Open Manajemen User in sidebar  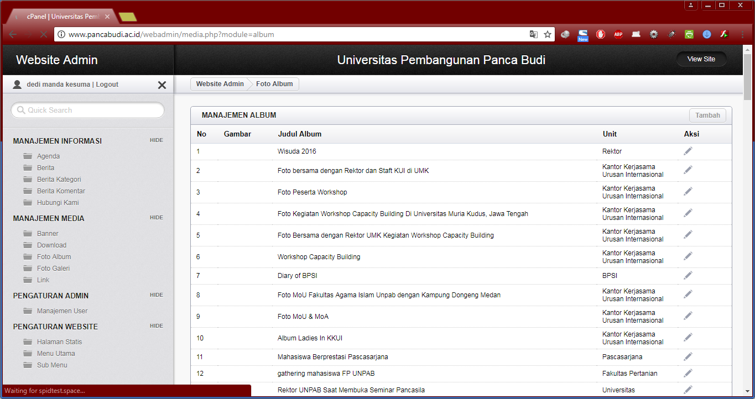[62, 311]
